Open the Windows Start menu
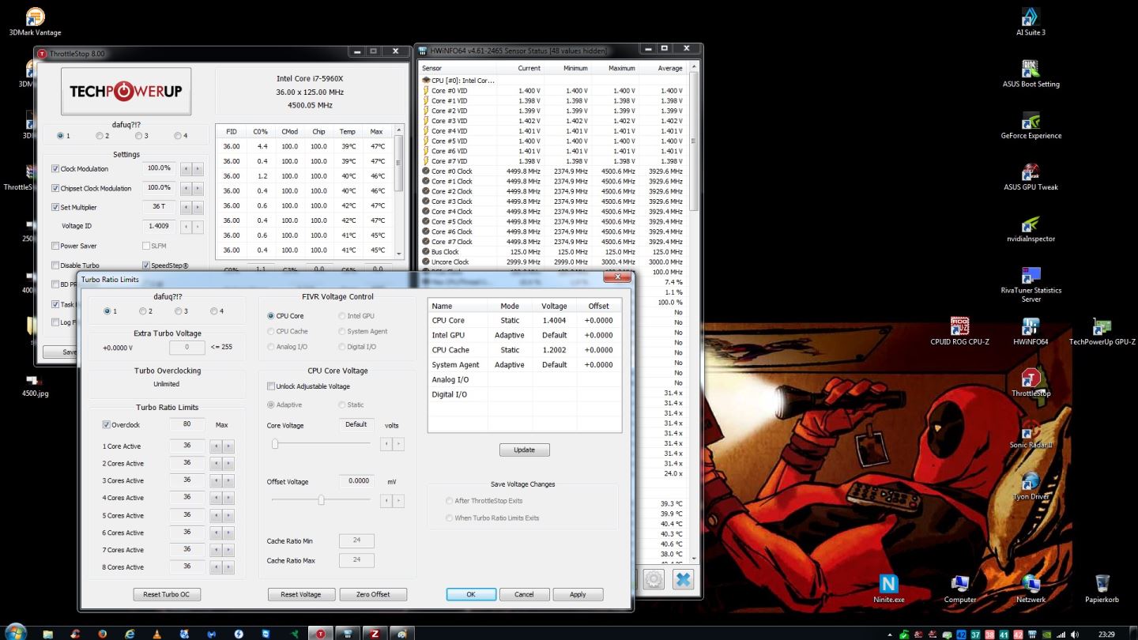 pyautogui.click(x=15, y=632)
